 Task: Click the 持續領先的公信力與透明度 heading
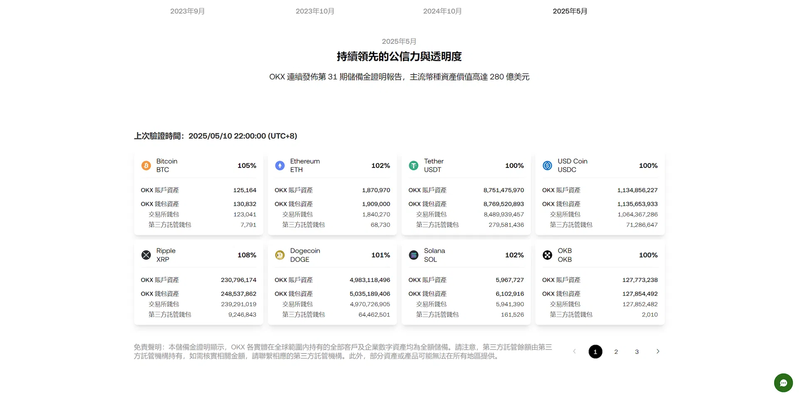(399, 57)
